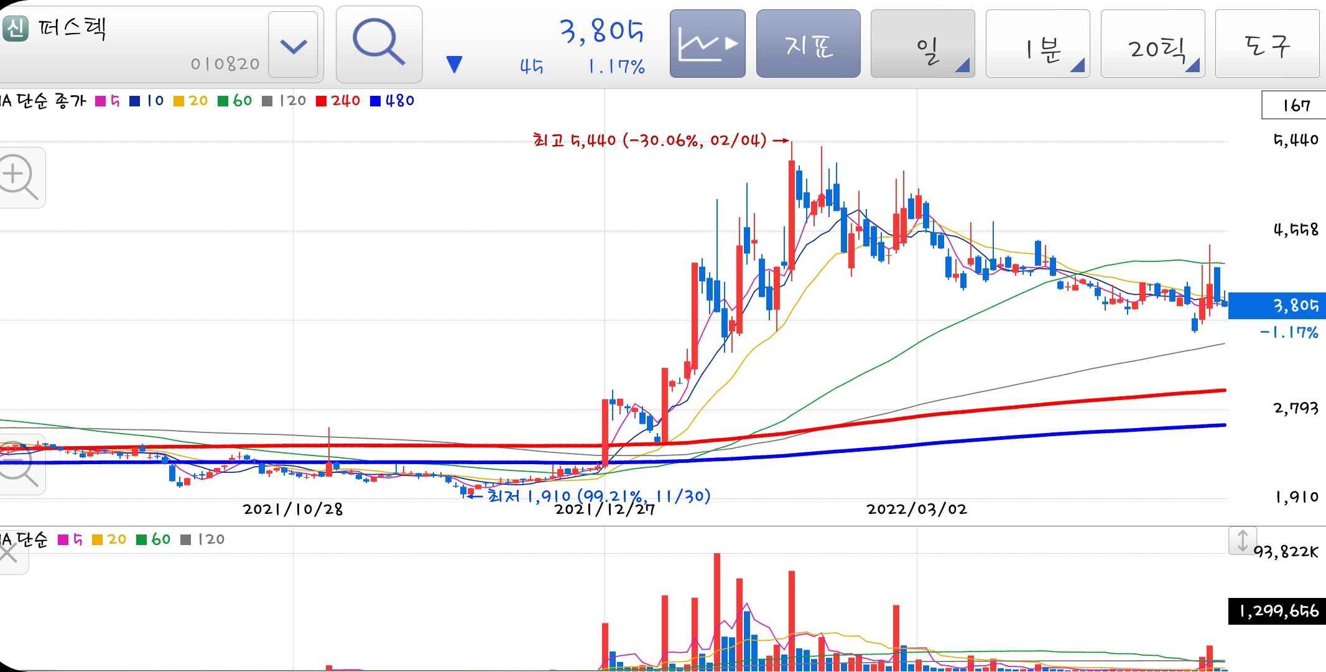Screen dimensions: 1326x672
Task: Click the green 60-day MA legend
Action: point(234,101)
